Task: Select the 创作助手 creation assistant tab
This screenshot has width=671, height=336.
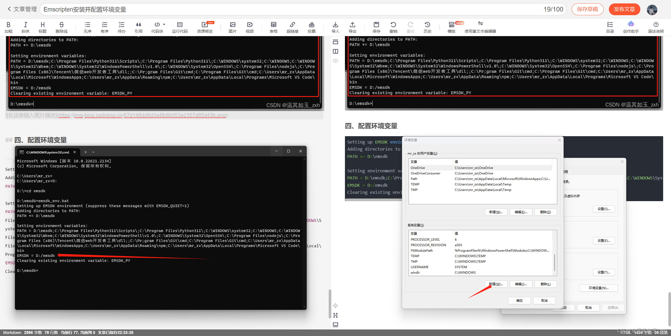Action: pyautogui.click(x=631, y=26)
